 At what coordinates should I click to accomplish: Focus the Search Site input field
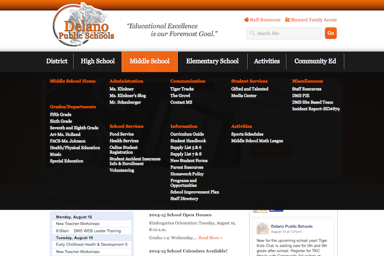pyautogui.click(x=284, y=33)
